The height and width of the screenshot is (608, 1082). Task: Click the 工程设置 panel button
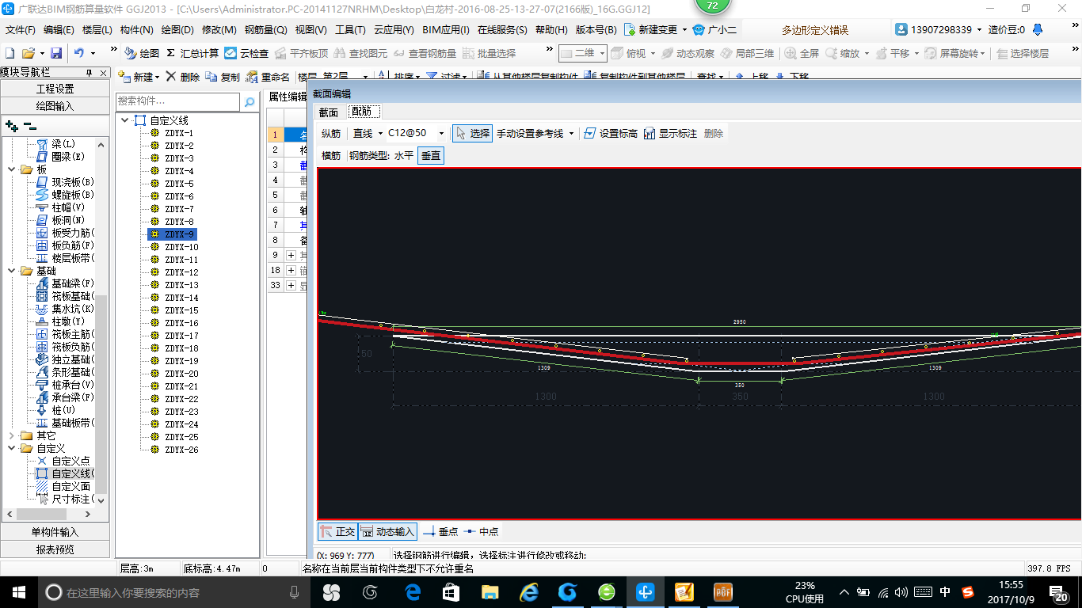click(55, 89)
